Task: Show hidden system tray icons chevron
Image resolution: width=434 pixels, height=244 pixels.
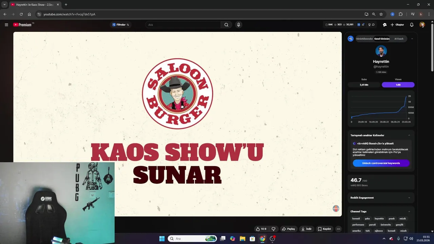Action: click(384, 239)
